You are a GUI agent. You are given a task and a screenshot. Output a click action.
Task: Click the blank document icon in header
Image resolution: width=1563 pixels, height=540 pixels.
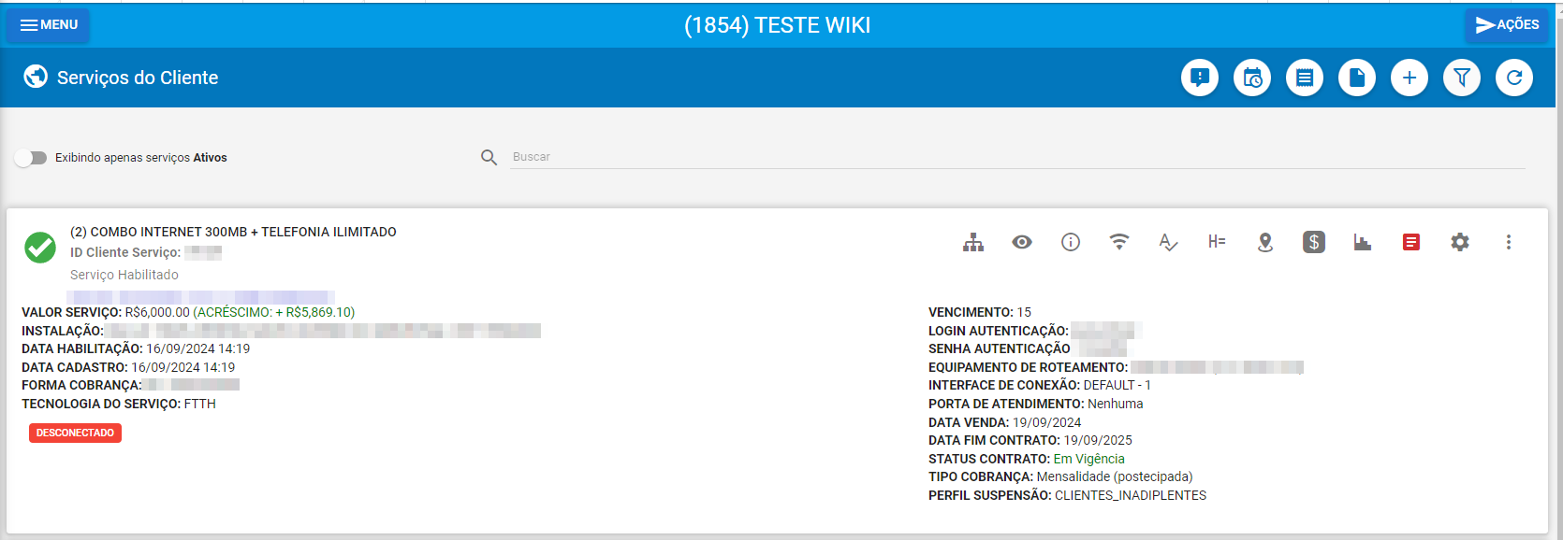(x=1357, y=78)
